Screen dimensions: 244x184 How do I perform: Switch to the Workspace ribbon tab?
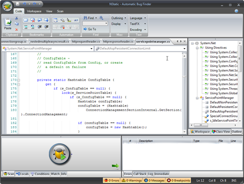click(x=34, y=11)
